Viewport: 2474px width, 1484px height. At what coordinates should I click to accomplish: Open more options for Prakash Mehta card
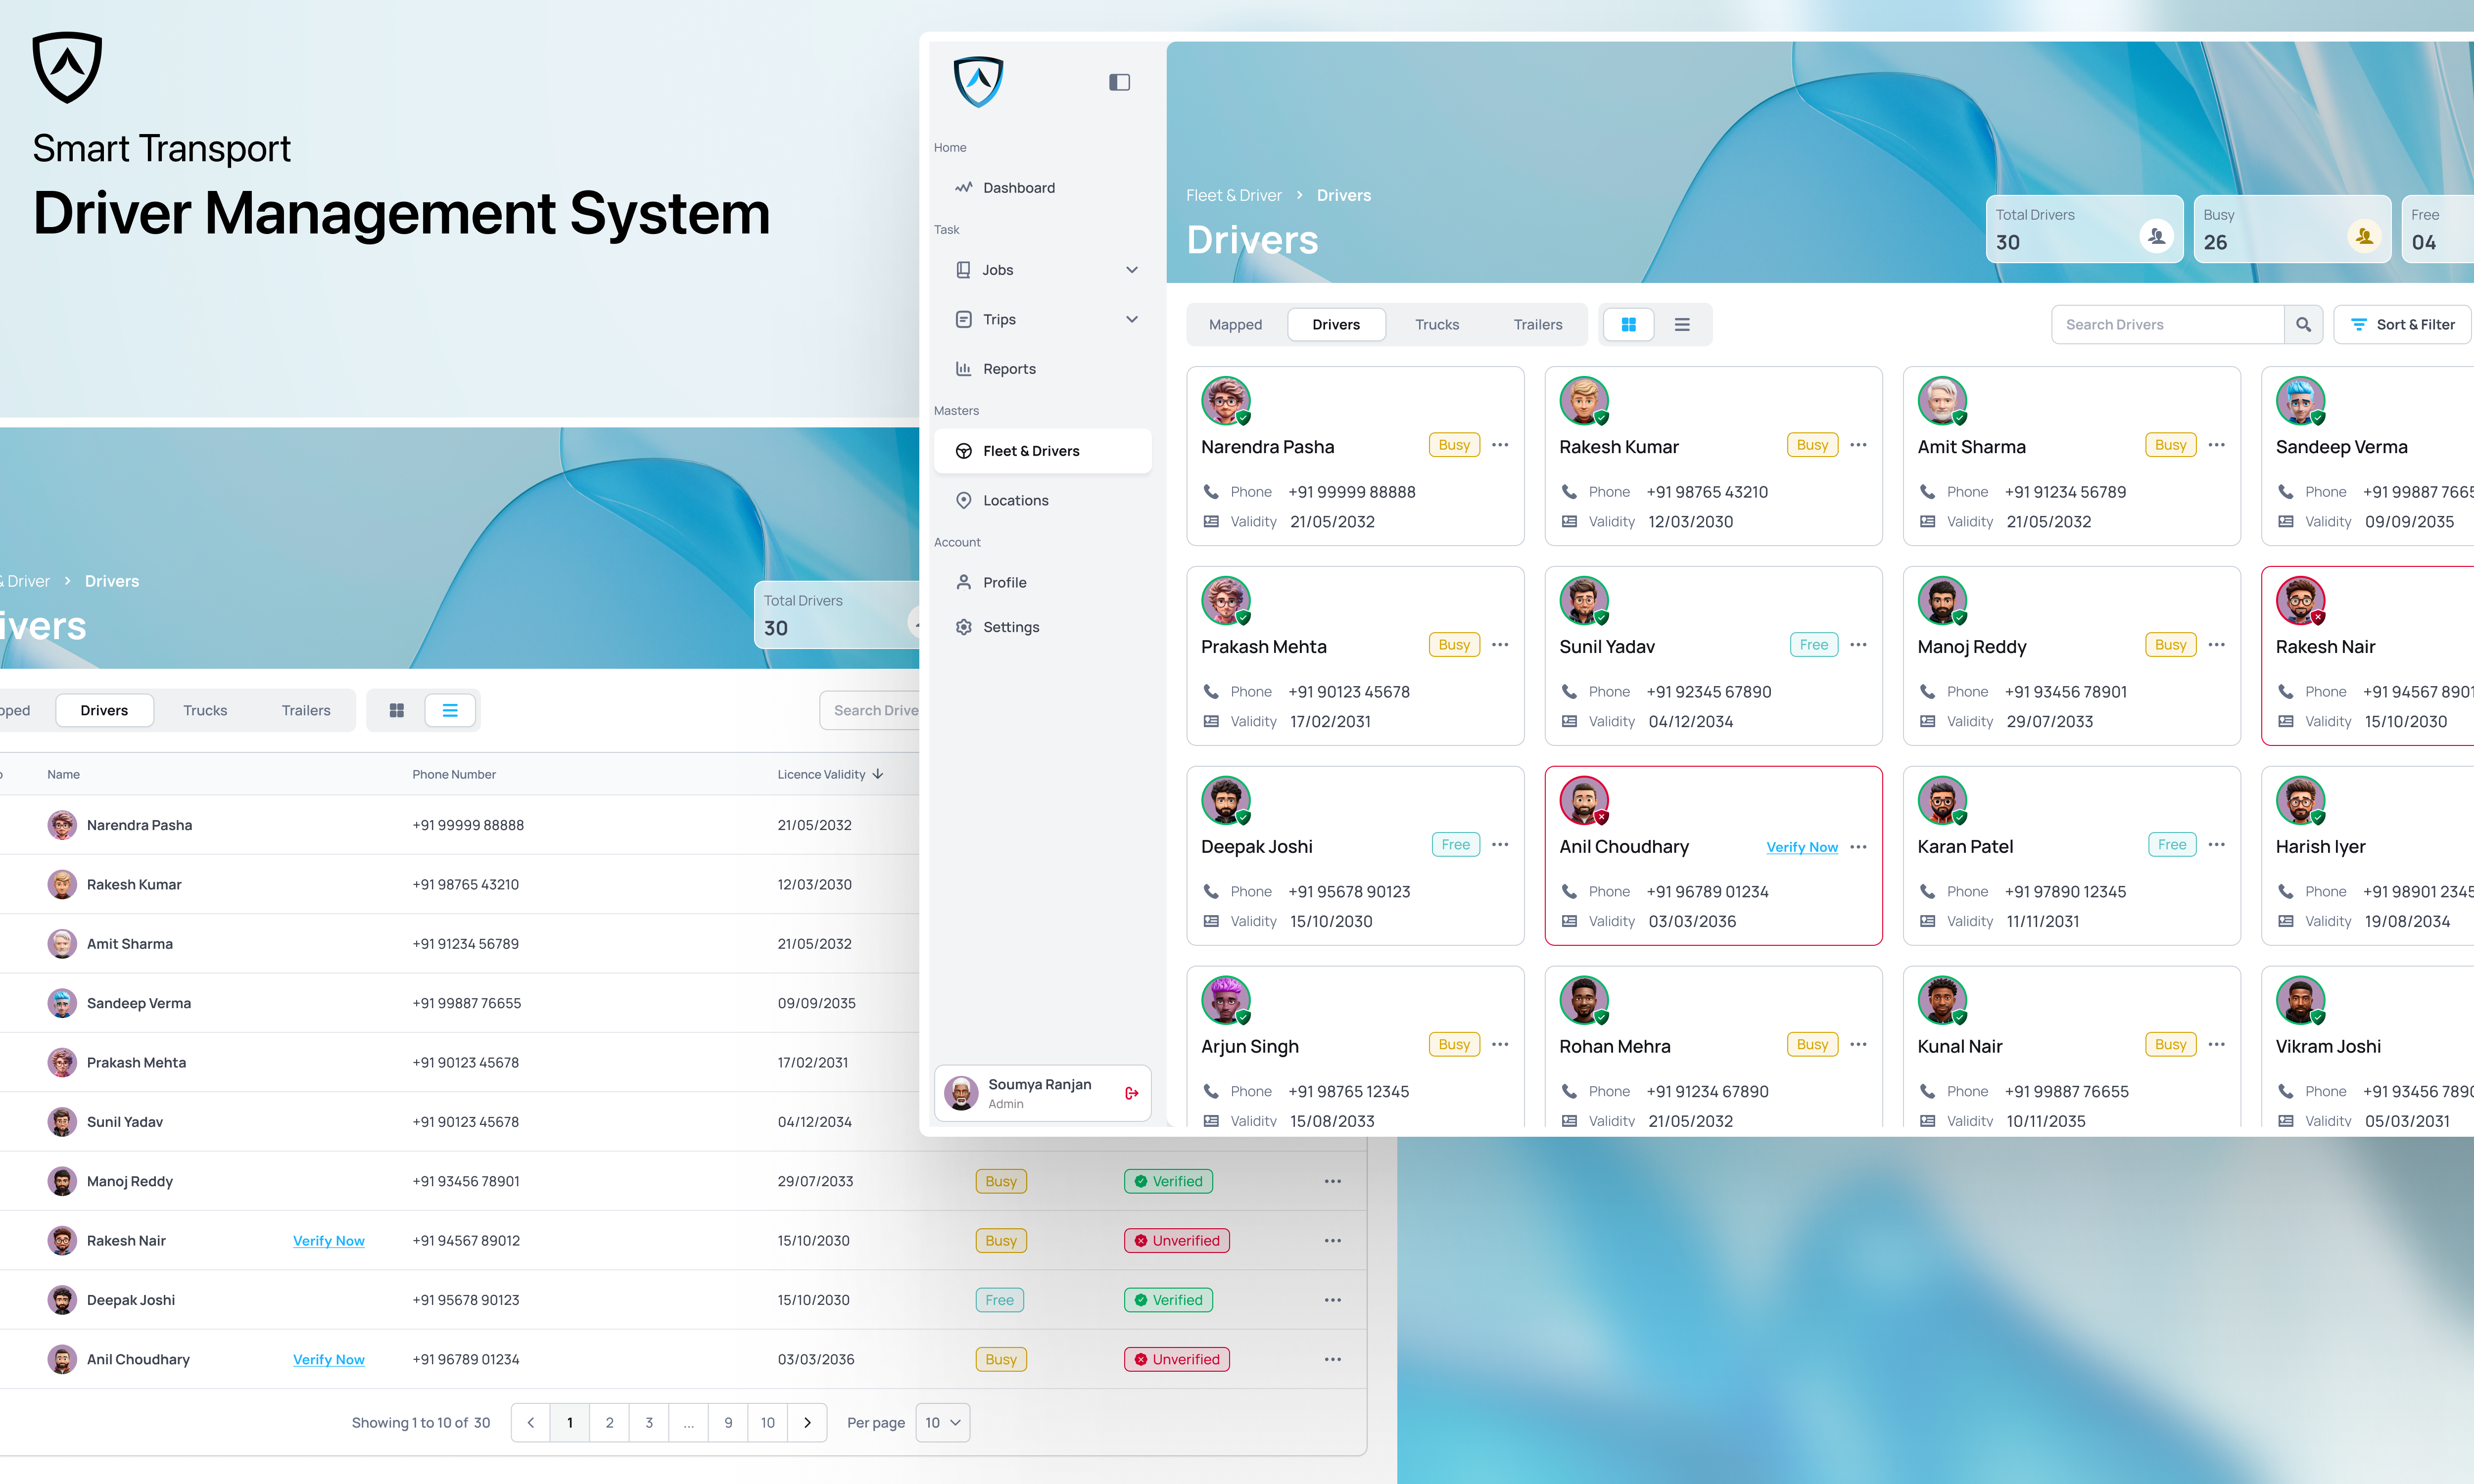(1500, 645)
